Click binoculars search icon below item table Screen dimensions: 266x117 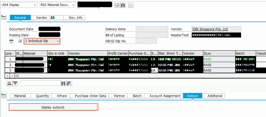click(63, 83)
